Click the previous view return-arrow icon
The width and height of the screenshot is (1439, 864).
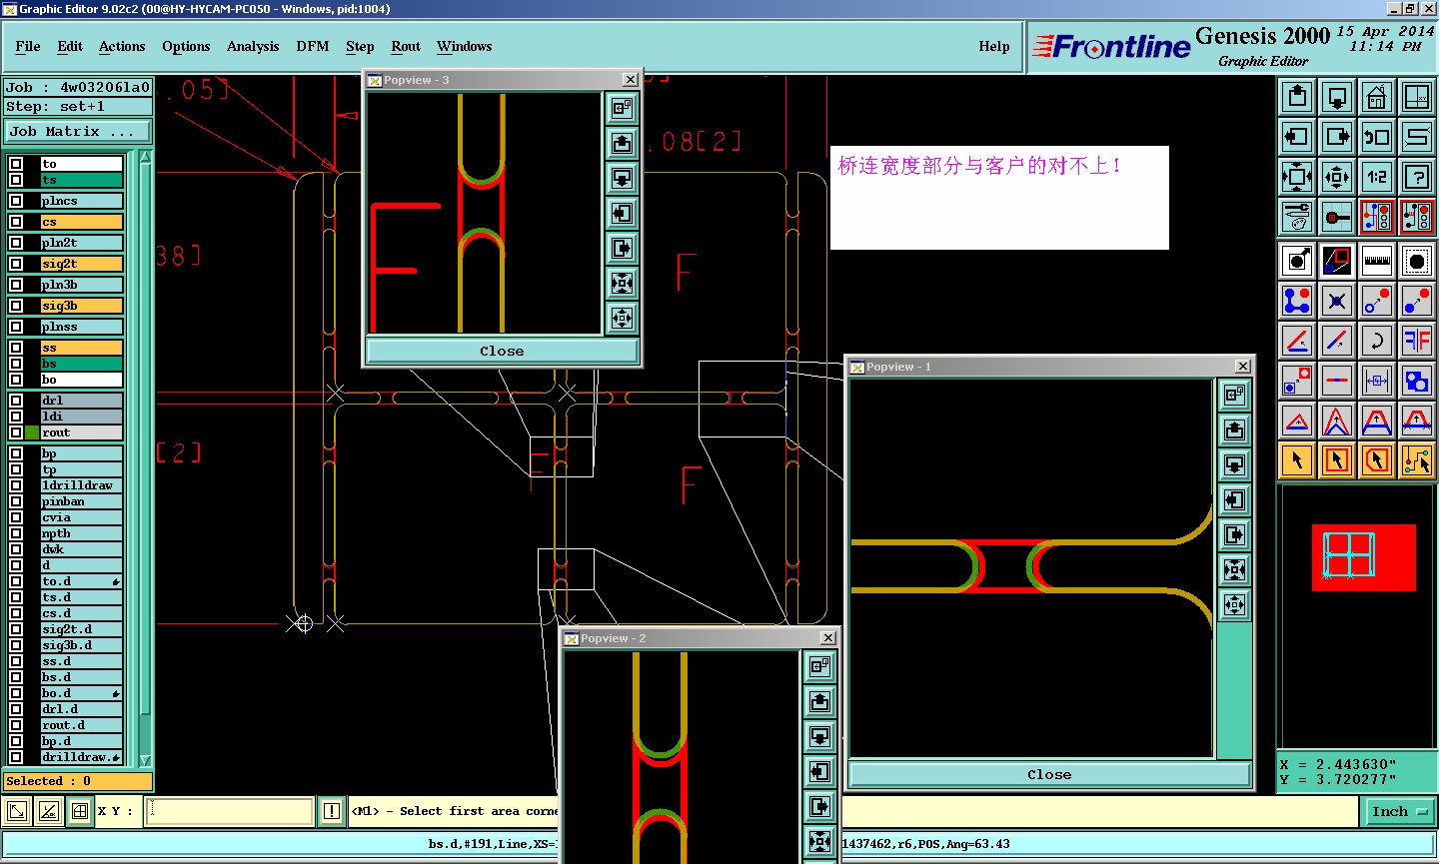1377,137
